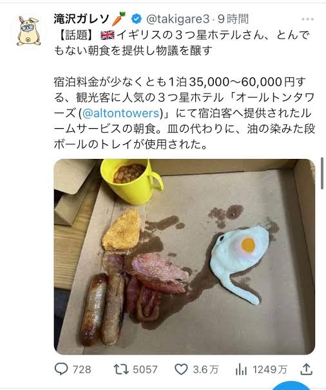Like the tweet with the heart icon

click(x=181, y=369)
